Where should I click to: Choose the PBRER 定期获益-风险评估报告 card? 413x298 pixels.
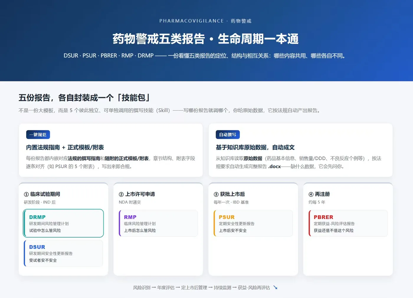tap(348, 223)
